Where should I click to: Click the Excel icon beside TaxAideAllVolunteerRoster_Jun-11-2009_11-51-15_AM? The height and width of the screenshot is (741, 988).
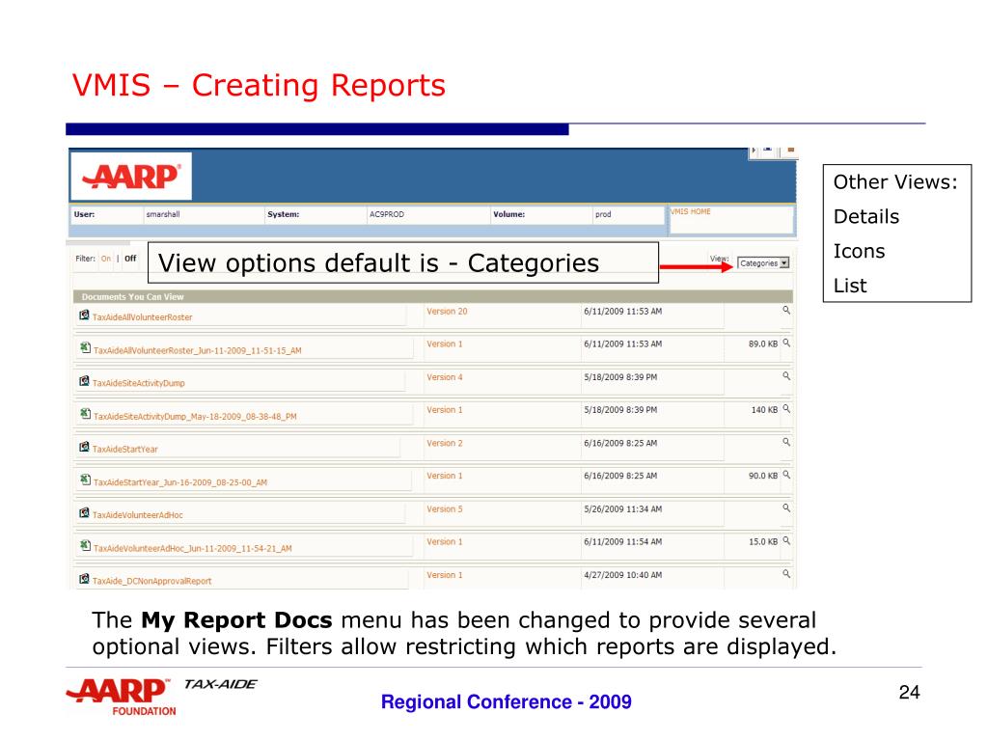85,347
